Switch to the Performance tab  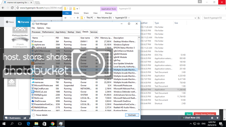pyautogui.click(x=48, y=32)
